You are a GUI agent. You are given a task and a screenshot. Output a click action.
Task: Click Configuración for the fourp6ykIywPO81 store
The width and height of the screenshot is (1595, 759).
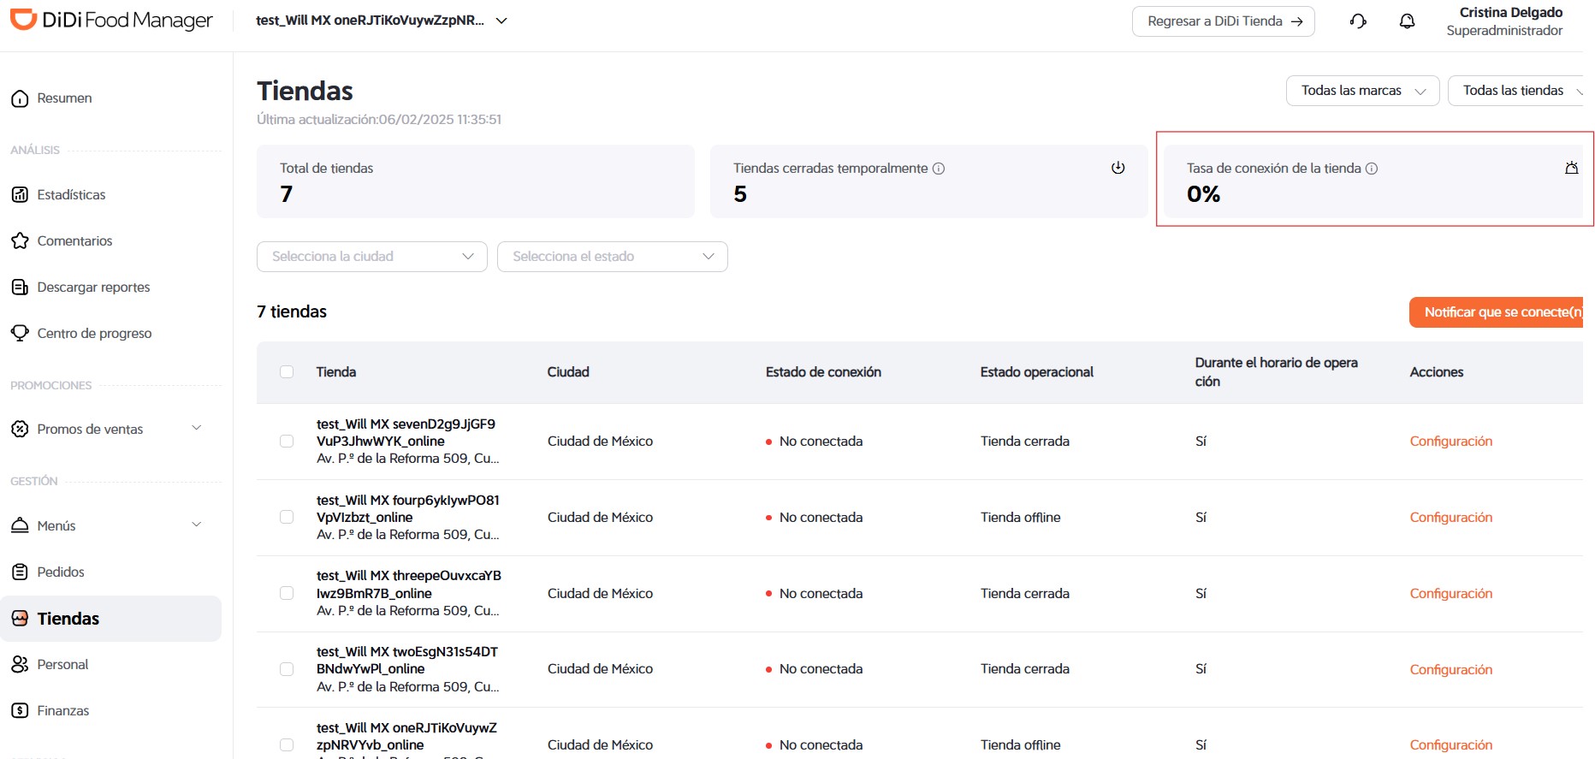point(1450,518)
